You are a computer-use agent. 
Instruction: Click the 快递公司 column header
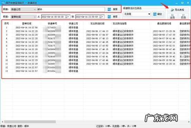73,23
